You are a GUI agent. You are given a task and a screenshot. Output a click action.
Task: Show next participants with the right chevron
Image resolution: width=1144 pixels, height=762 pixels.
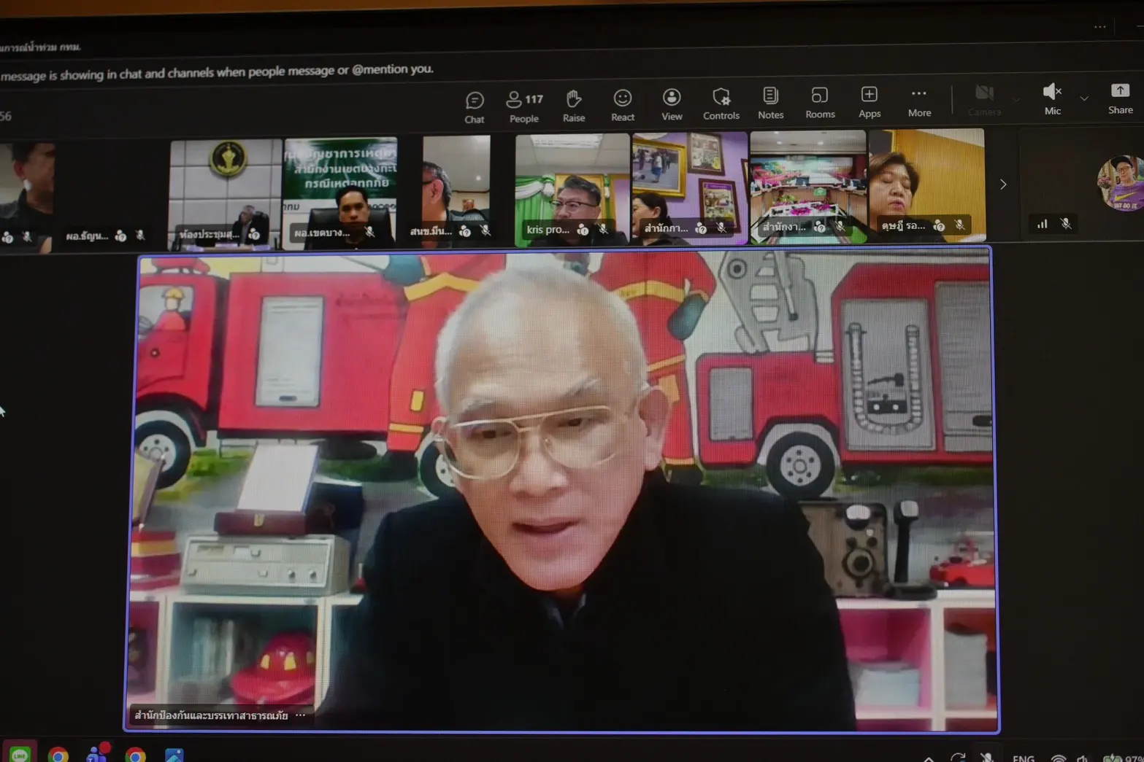point(1003,184)
